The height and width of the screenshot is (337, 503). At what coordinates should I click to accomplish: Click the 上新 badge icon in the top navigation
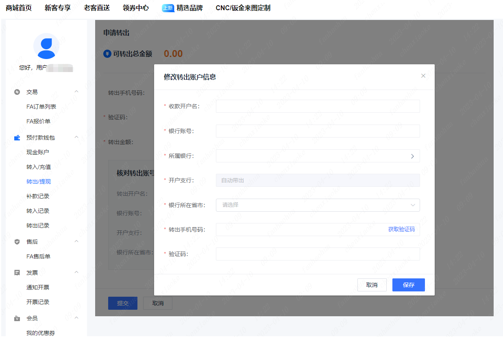point(168,8)
